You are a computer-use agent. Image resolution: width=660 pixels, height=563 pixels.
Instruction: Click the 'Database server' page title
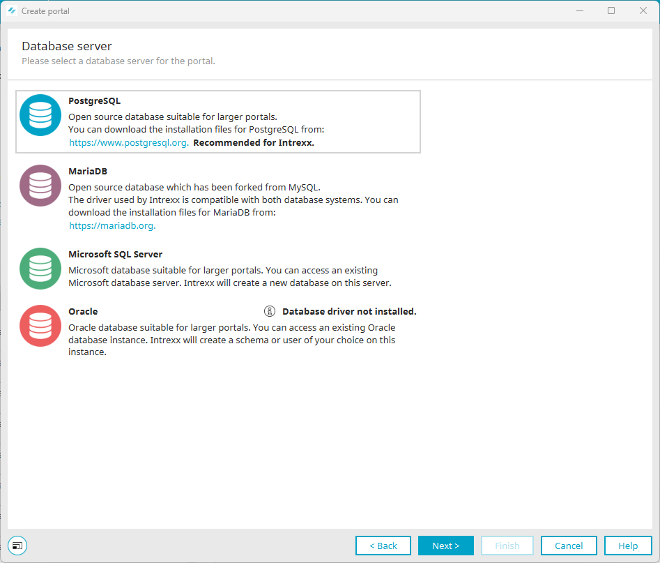click(x=66, y=46)
